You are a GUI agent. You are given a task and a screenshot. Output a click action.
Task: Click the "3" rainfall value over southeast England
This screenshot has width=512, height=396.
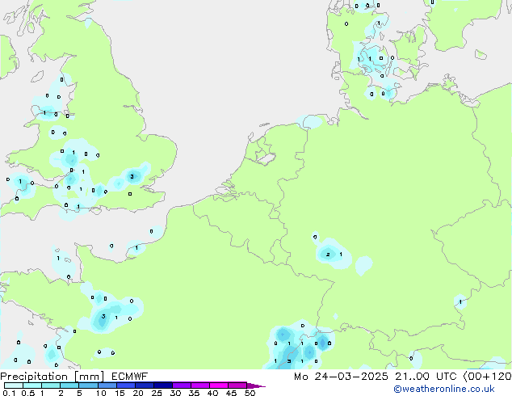pyautogui.click(x=132, y=176)
